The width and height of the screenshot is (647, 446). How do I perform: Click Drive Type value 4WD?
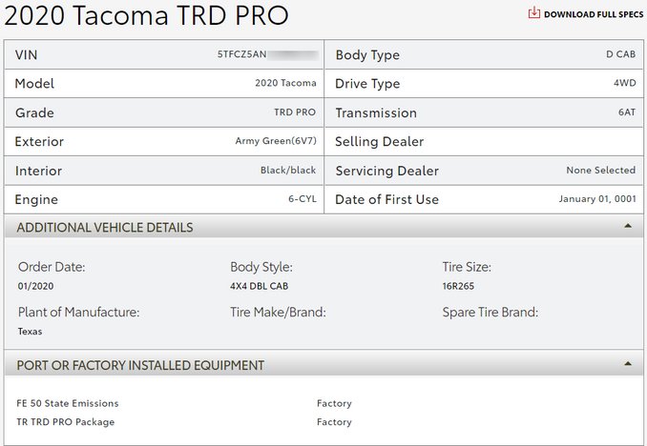tap(624, 83)
